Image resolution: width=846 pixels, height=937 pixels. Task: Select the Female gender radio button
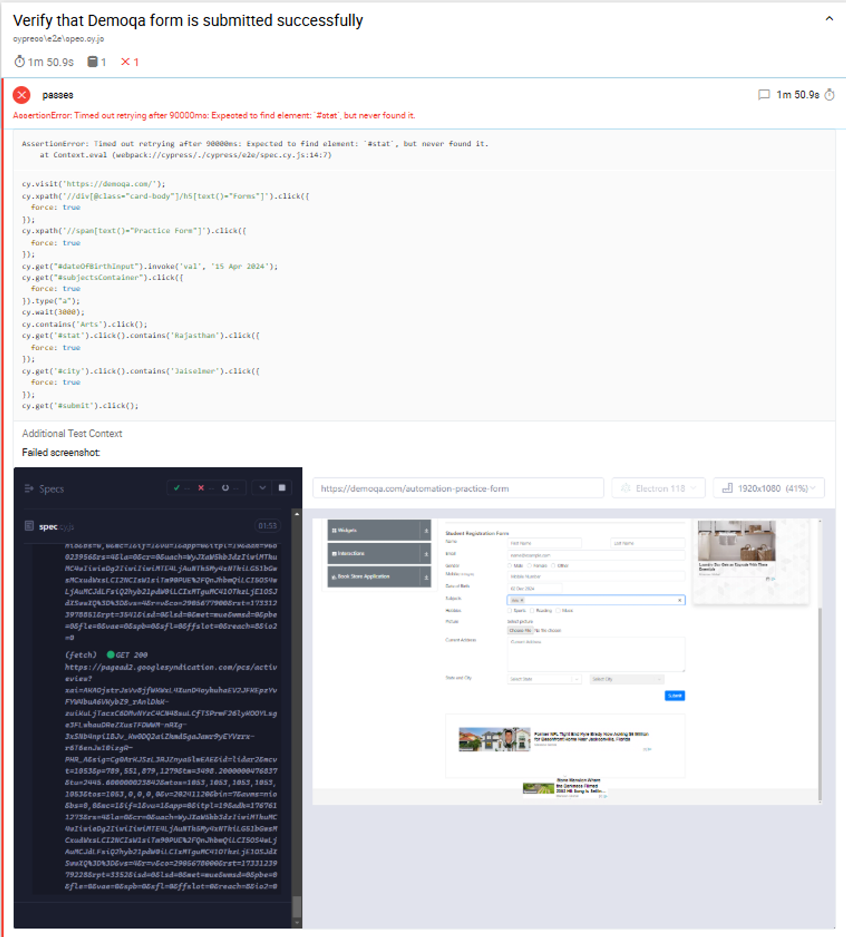(530, 565)
